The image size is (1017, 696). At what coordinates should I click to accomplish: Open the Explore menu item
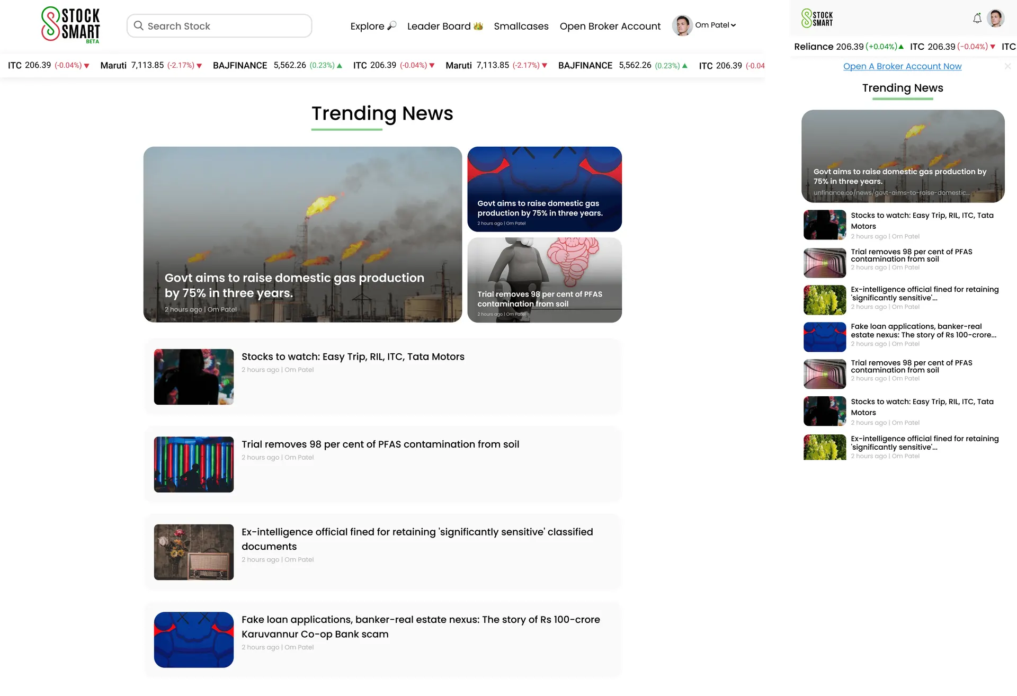click(373, 26)
